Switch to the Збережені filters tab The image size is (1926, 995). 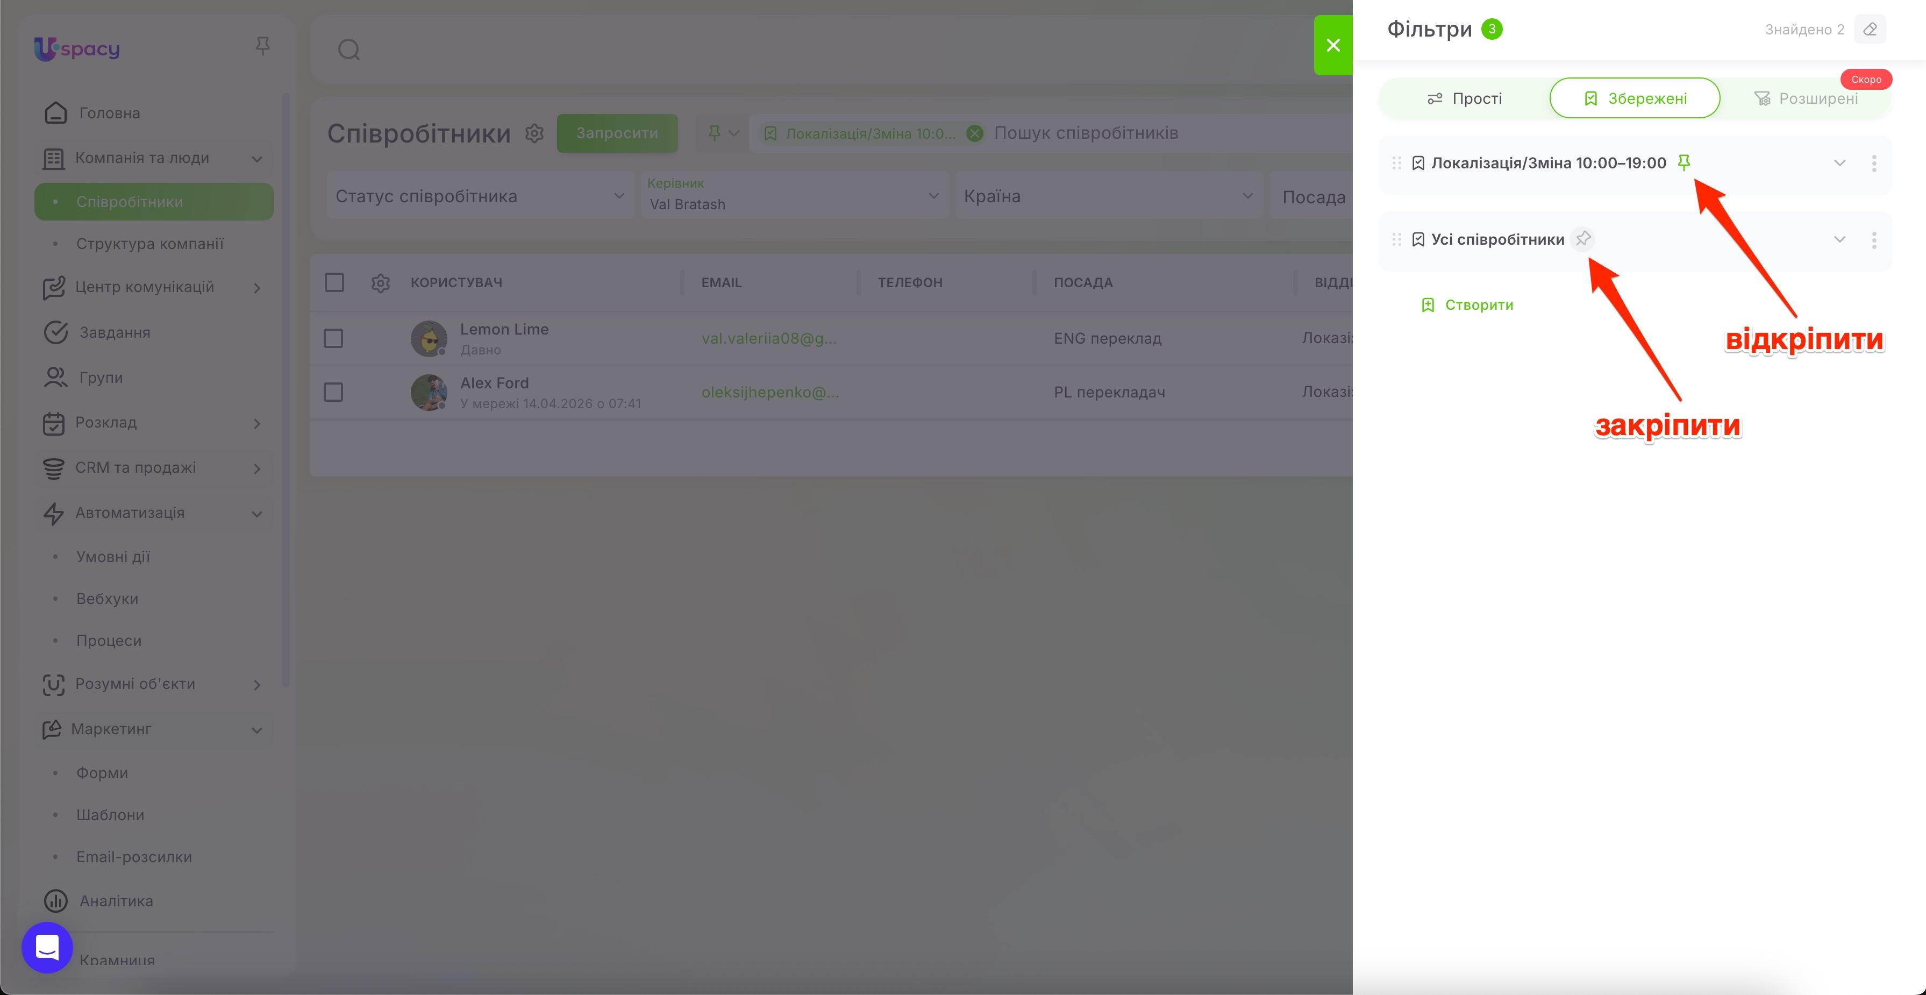click(1635, 98)
